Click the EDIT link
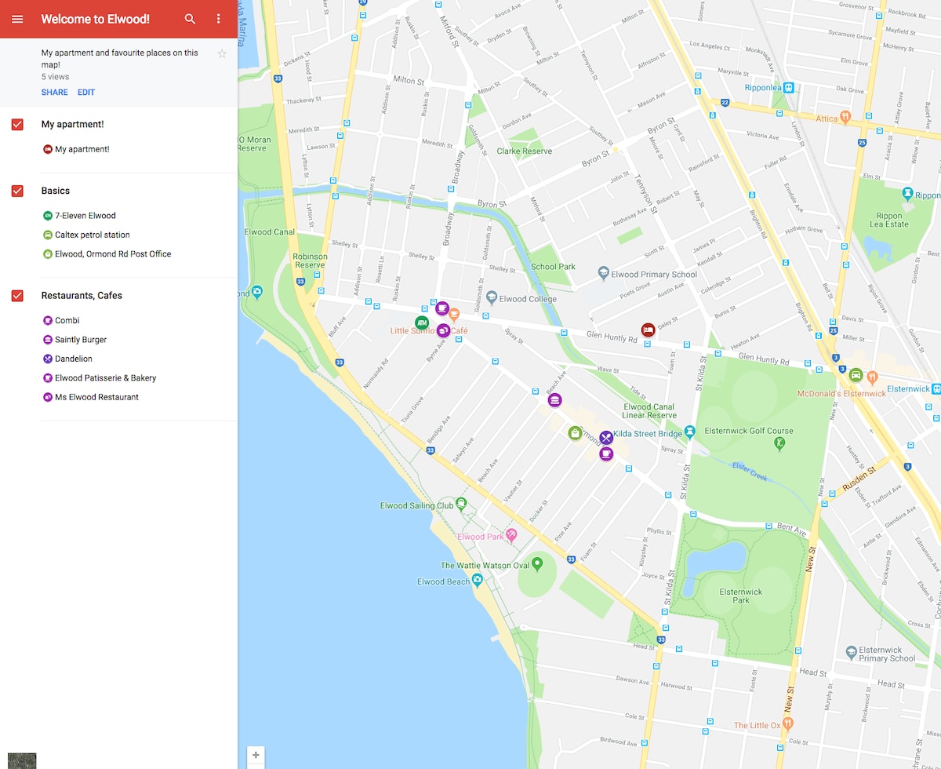Image resolution: width=941 pixels, height=769 pixels. coord(86,93)
